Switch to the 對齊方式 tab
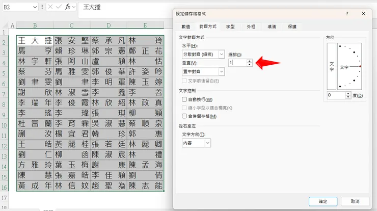Viewport: 377px width, 211px height. coord(208,27)
